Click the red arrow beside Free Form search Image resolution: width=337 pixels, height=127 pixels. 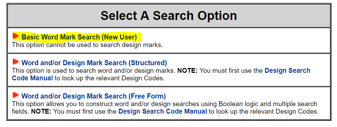[16, 95]
